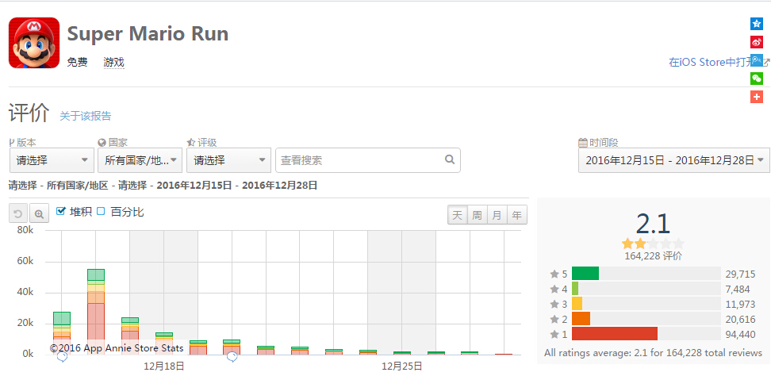This screenshot has height=376, width=771.
Task: Click the 免费 price label
Action: click(x=77, y=62)
